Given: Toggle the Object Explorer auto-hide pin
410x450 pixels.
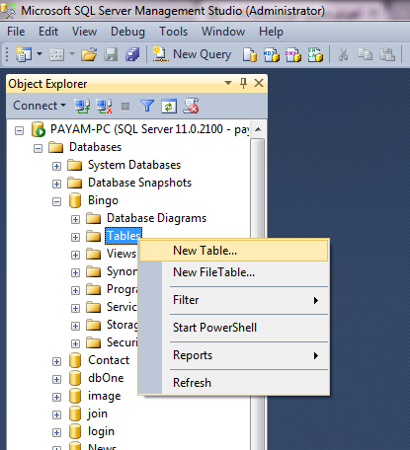Looking at the screenshot, I should pyautogui.click(x=243, y=83).
